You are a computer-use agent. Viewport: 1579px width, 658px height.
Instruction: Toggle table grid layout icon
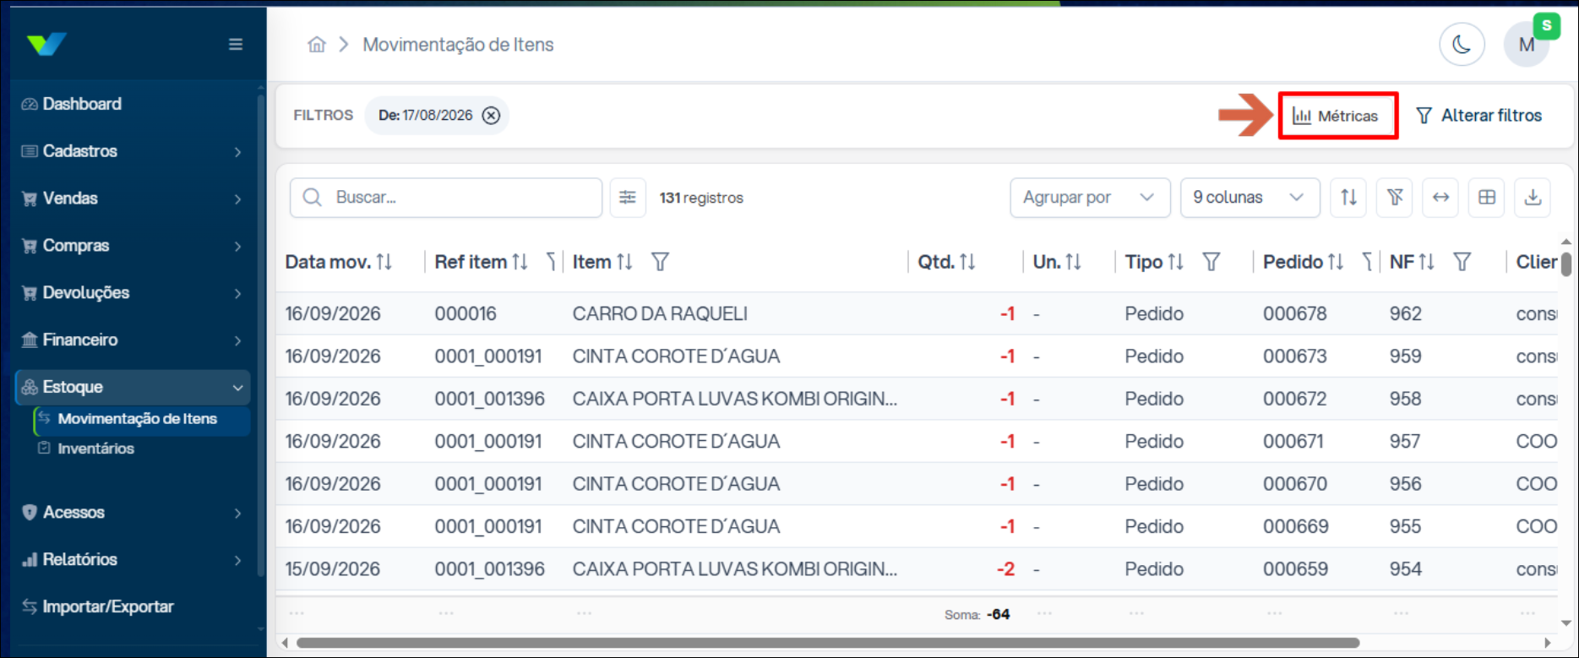click(1487, 198)
